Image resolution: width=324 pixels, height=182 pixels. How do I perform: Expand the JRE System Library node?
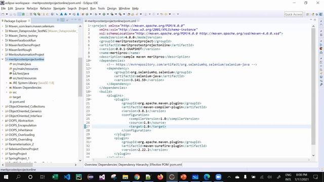pos(7,83)
